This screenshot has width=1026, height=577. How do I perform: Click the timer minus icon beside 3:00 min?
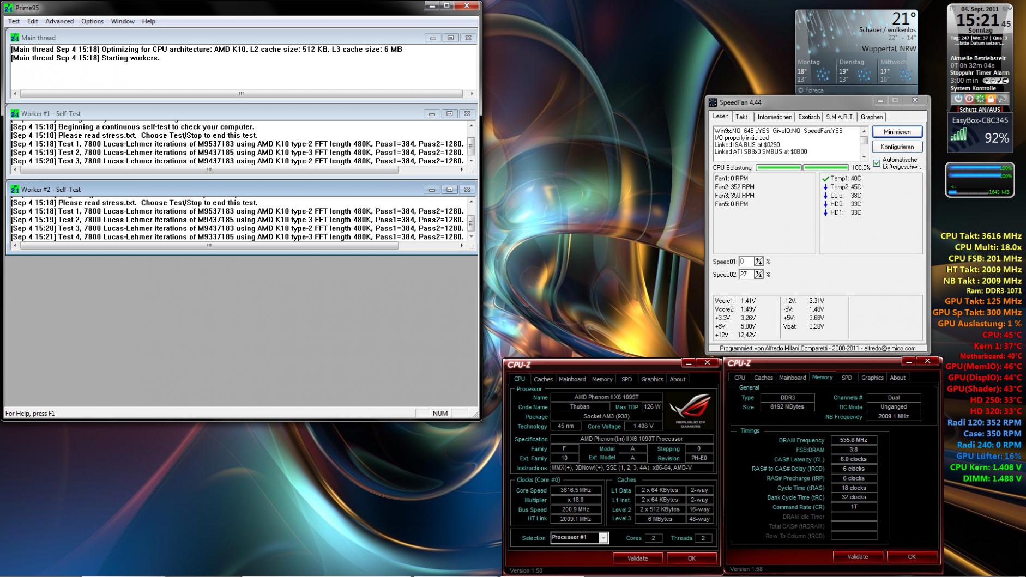992,81
